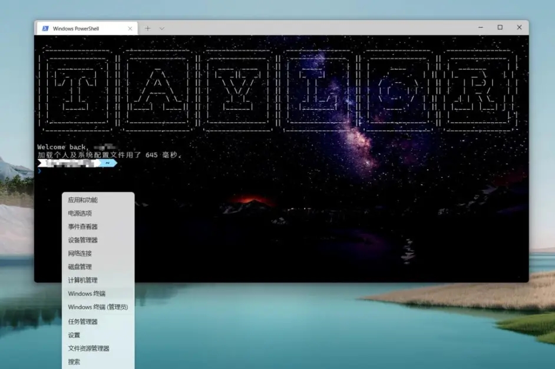Open the terminal tab list chevron

point(161,27)
